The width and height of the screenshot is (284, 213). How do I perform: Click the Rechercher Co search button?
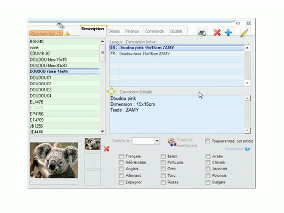[46, 33]
